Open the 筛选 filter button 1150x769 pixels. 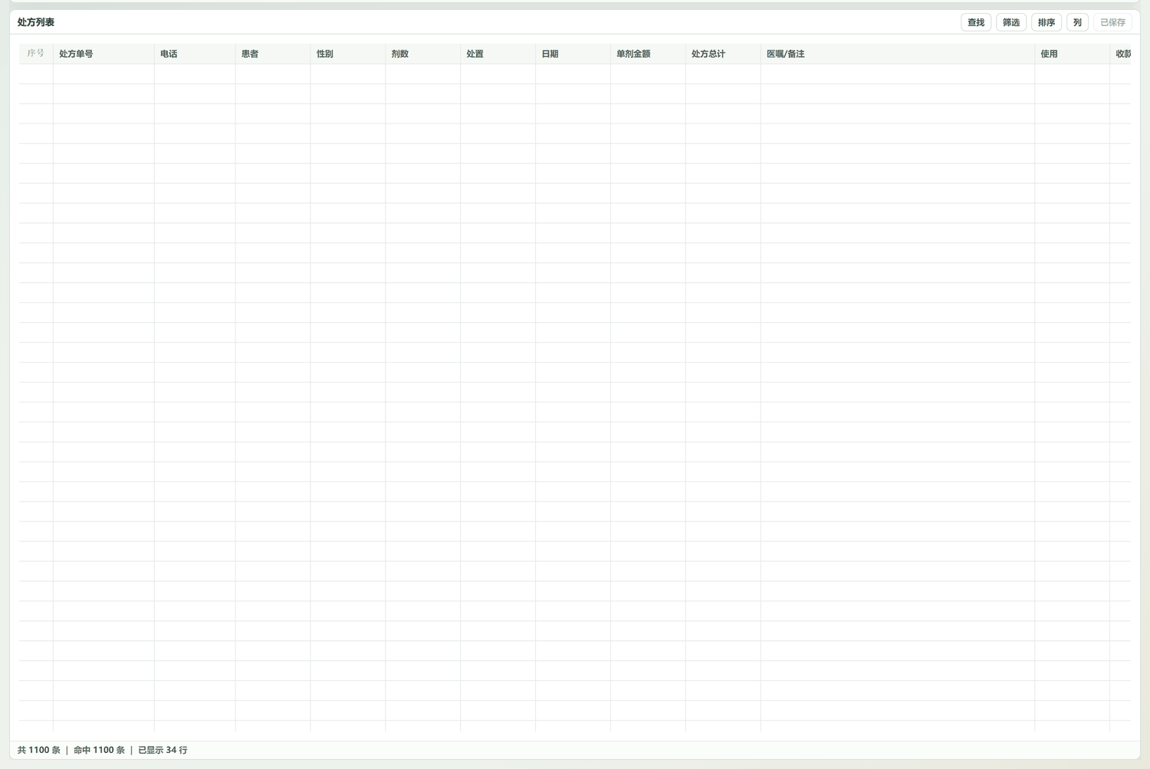1011,22
